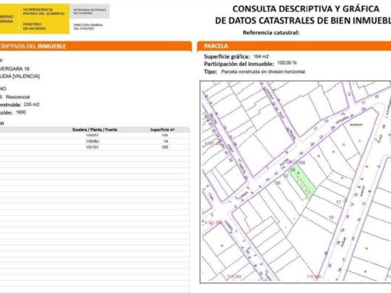Click the surface value '105' in table
Viewport: 391px width, 293px height.
click(165, 147)
